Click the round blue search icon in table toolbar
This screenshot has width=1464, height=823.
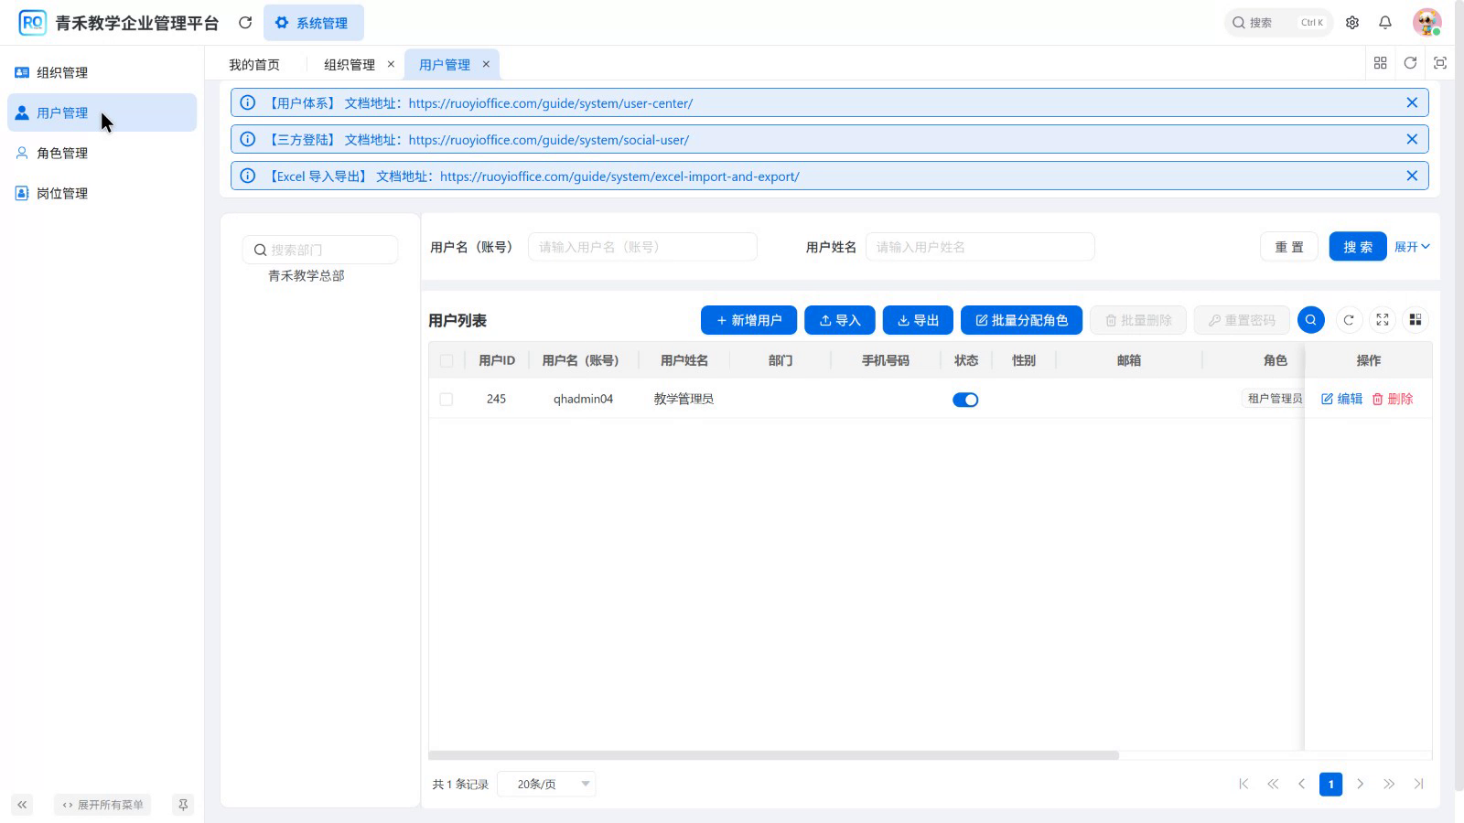pyautogui.click(x=1311, y=320)
